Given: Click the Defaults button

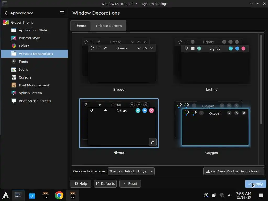Looking at the screenshot, I should tap(105, 183).
